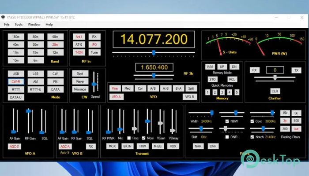Viewport: 309px width, 176px height.
Task: Select the 15k roofing filter
Action: click(x=285, y=113)
